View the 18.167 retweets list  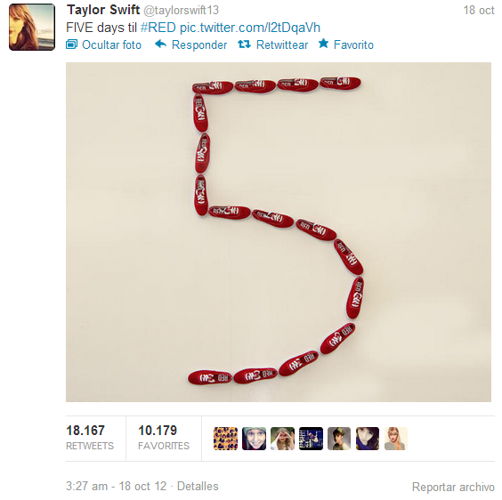(x=90, y=438)
